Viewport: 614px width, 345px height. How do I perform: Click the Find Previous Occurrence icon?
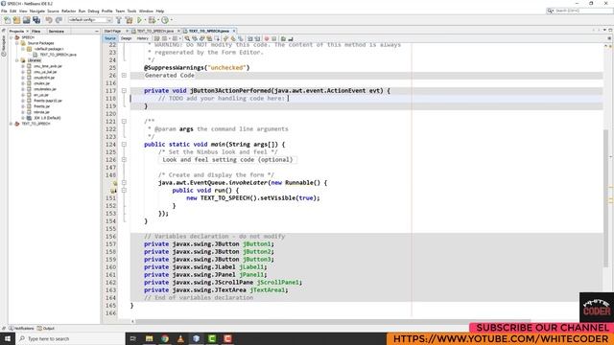195,38
